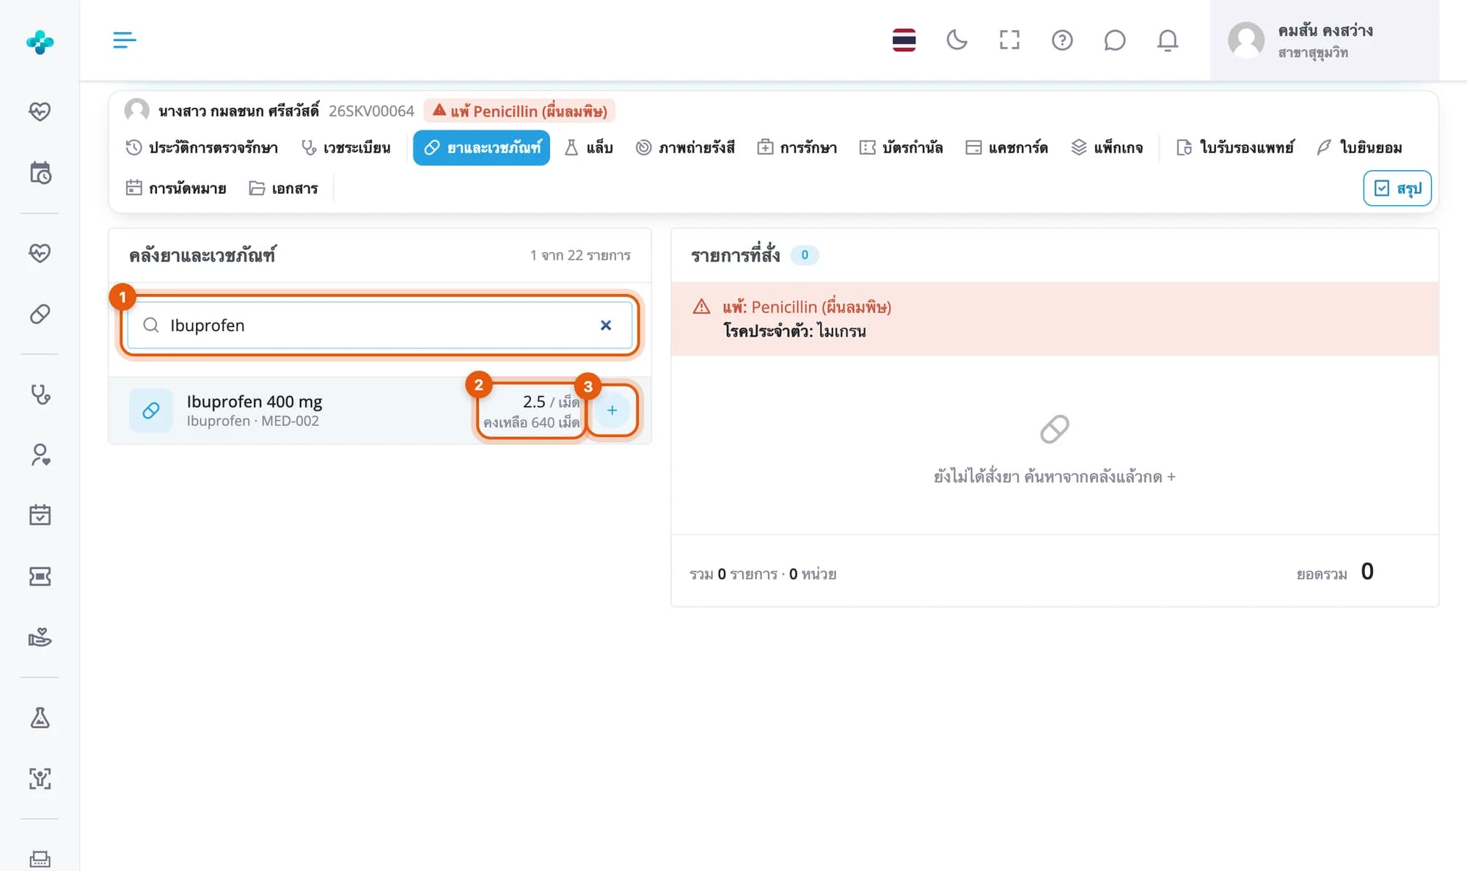Open the chat messages icon
The image size is (1467, 871).
coord(1114,40)
